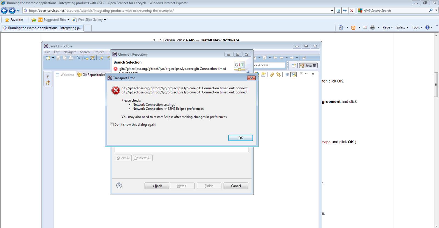Click the Eclipse New wizard toolbar icon

tap(48, 58)
